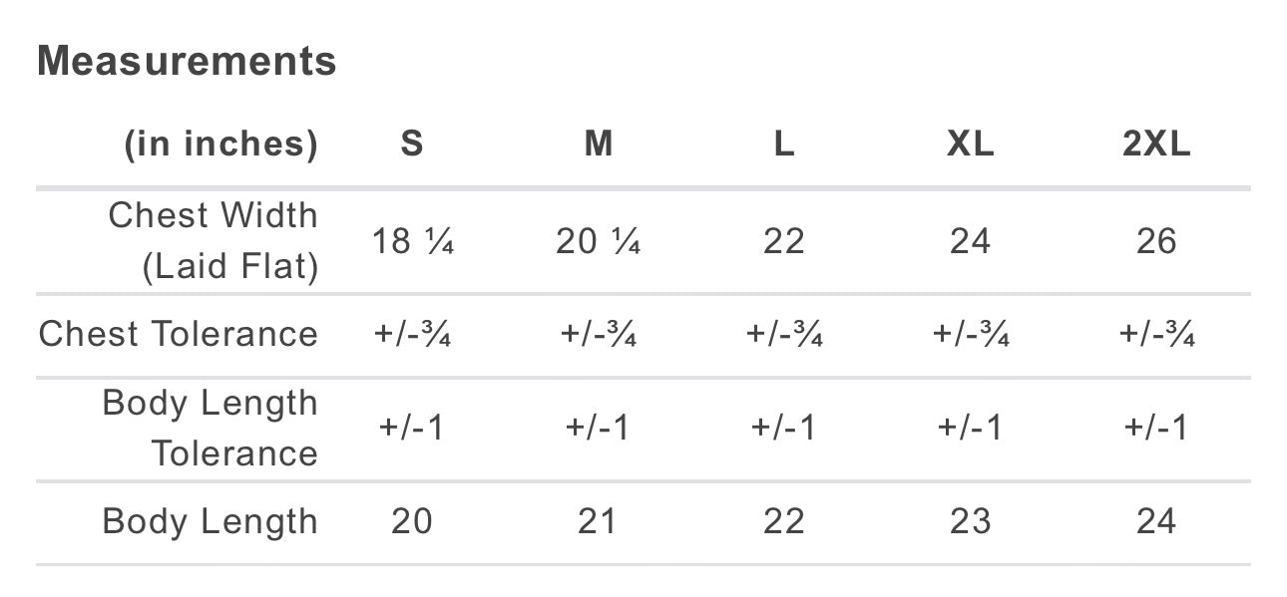Click the 2XL chest width value 26
Image resolution: width=1287 pixels, height=597 pixels.
(1156, 241)
